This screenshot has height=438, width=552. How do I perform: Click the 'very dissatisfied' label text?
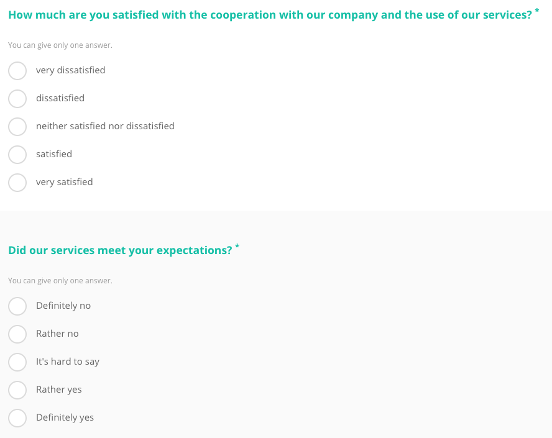(70, 70)
